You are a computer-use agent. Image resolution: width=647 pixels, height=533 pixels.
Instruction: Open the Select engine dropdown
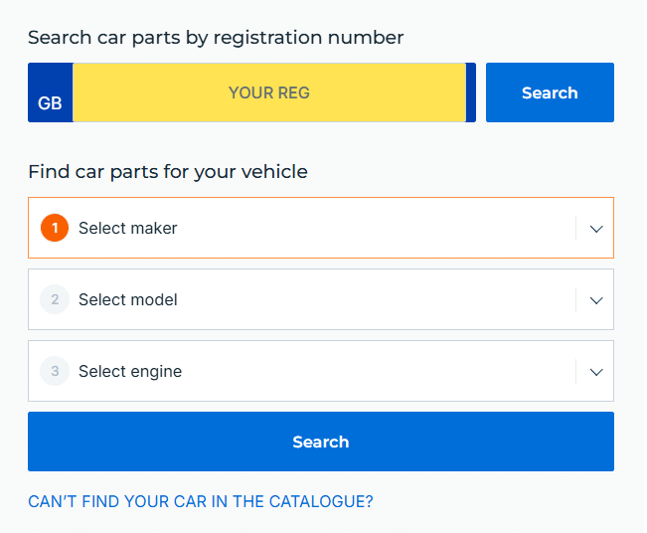(298, 371)
